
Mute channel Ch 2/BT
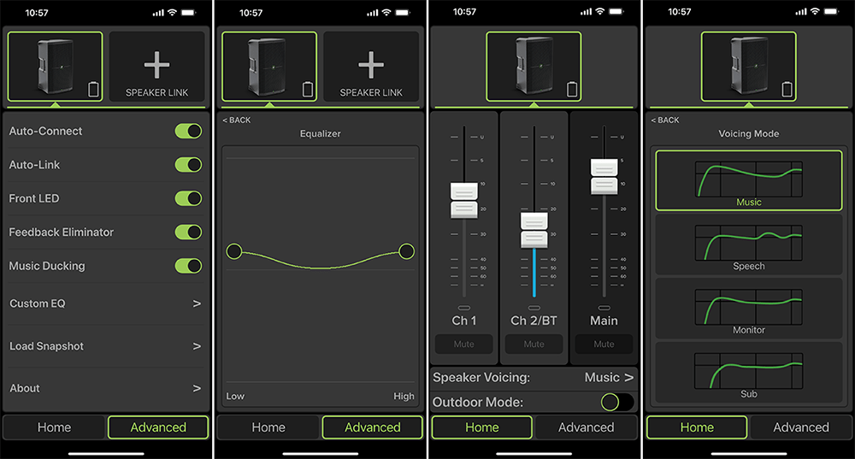[534, 344]
